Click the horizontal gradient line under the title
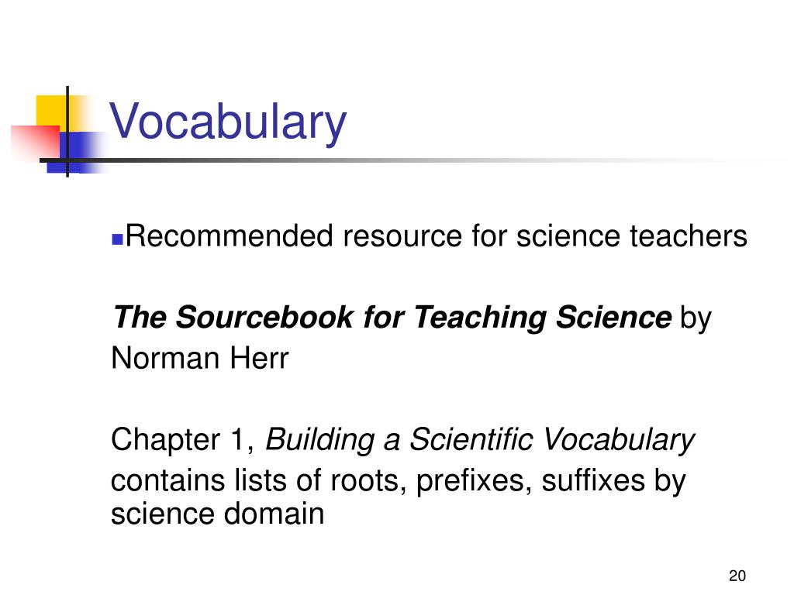 tap(405, 160)
